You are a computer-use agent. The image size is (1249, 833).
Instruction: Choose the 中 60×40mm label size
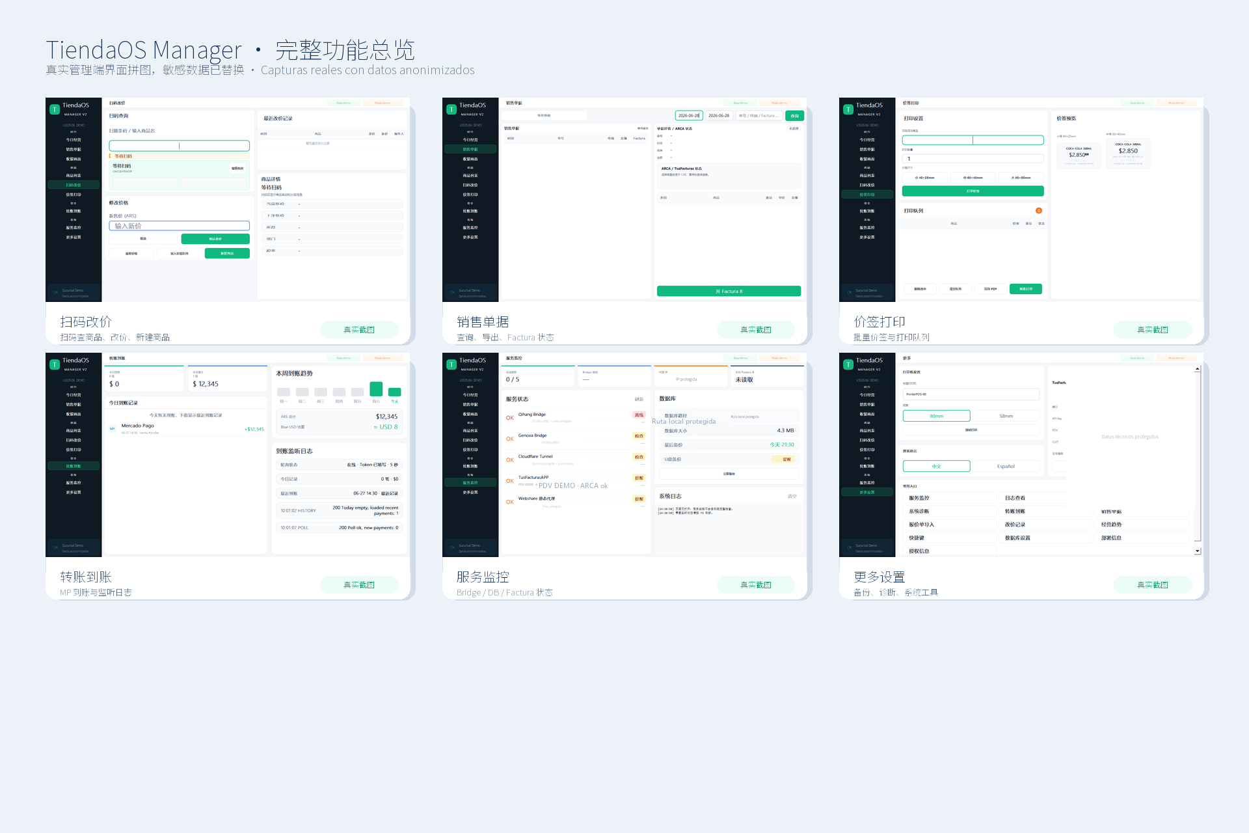tap(973, 178)
